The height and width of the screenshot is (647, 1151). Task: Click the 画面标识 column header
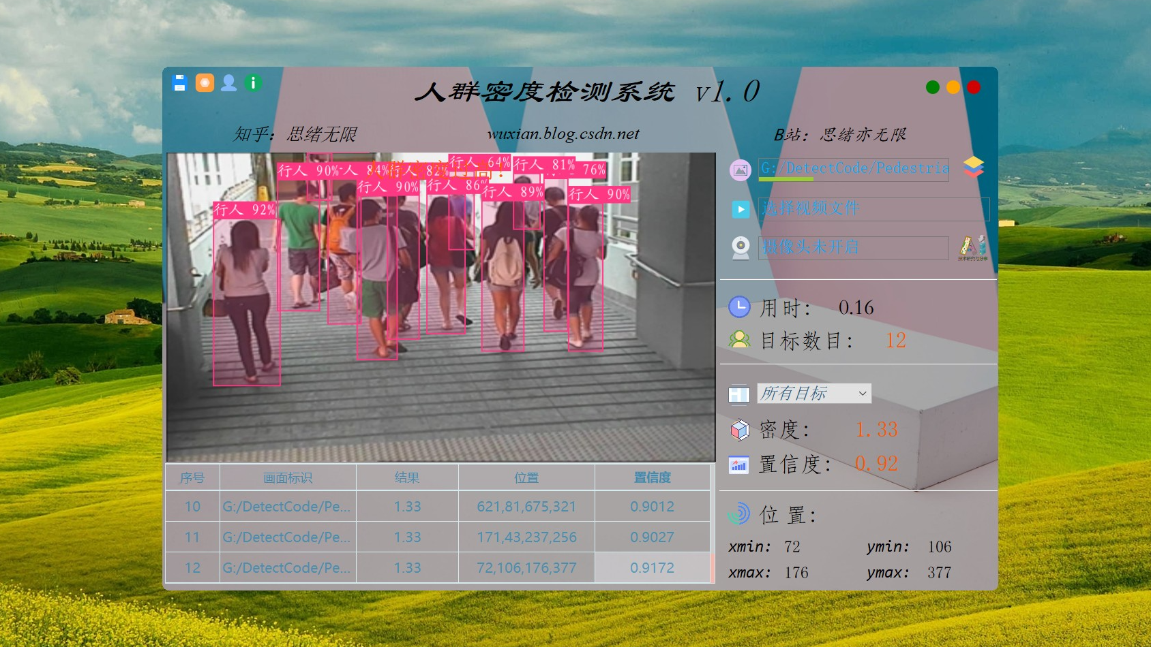point(288,477)
